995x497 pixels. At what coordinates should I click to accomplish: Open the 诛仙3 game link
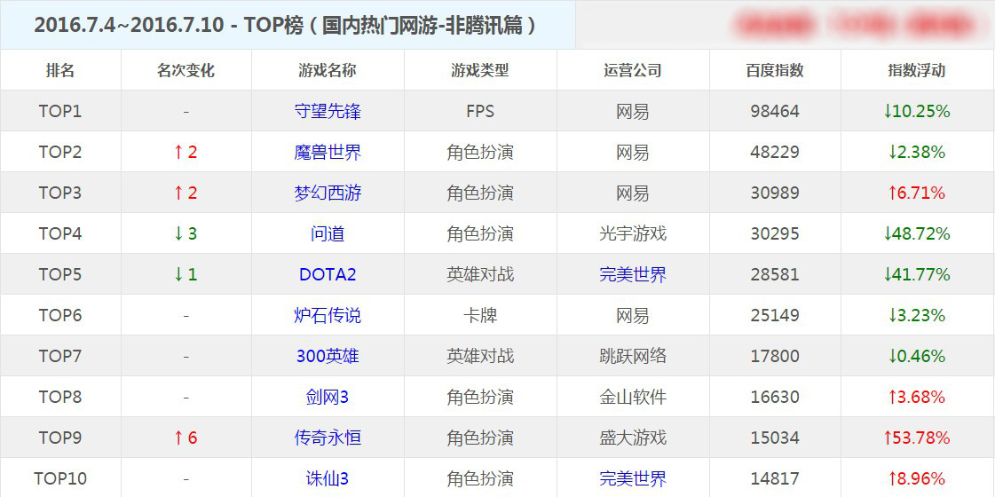[x=328, y=478]
